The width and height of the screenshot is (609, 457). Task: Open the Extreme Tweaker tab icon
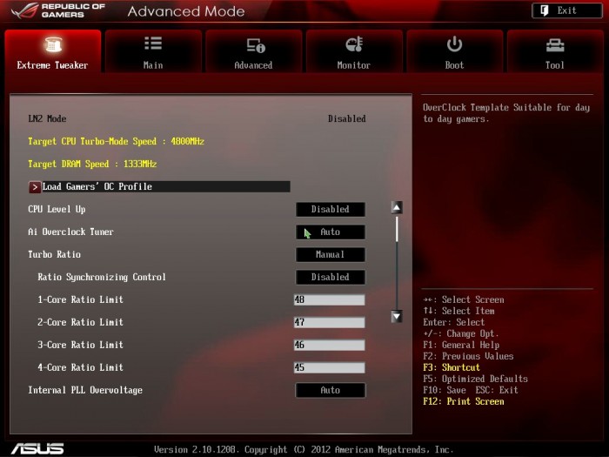[53, 44]
